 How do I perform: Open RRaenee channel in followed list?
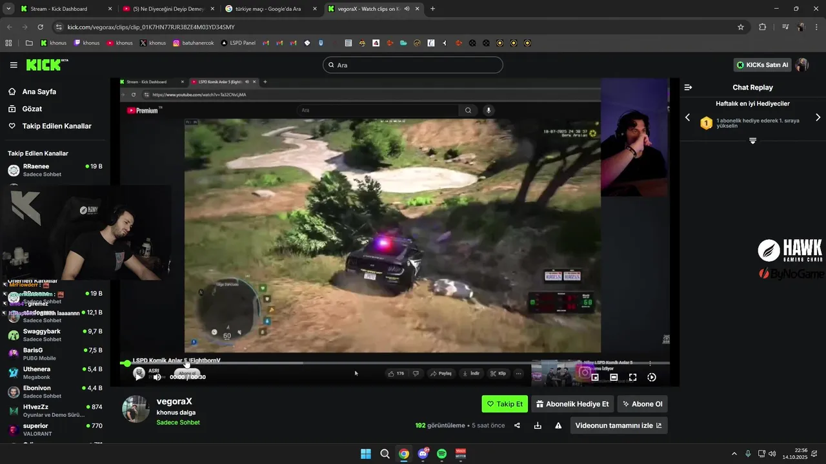pyautogui.click(x=55, y=170)
